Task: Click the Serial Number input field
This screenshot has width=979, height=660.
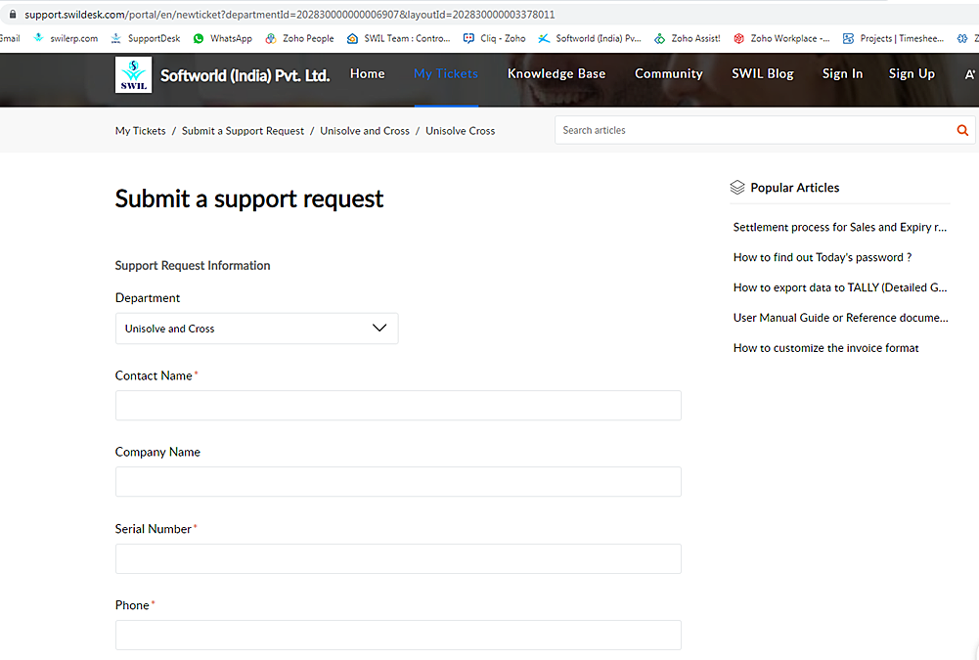Action: [x=398, y=558]
